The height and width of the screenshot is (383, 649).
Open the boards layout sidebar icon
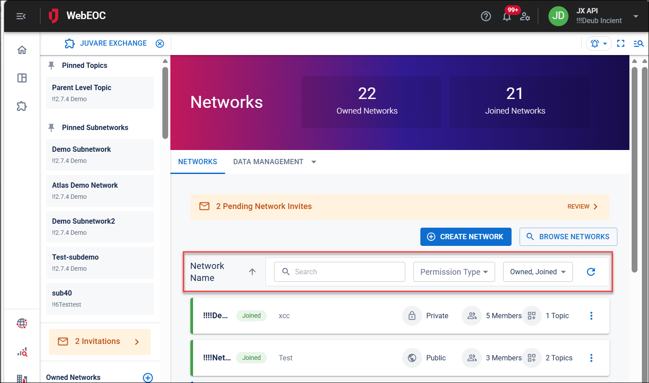tap(22, 78)
